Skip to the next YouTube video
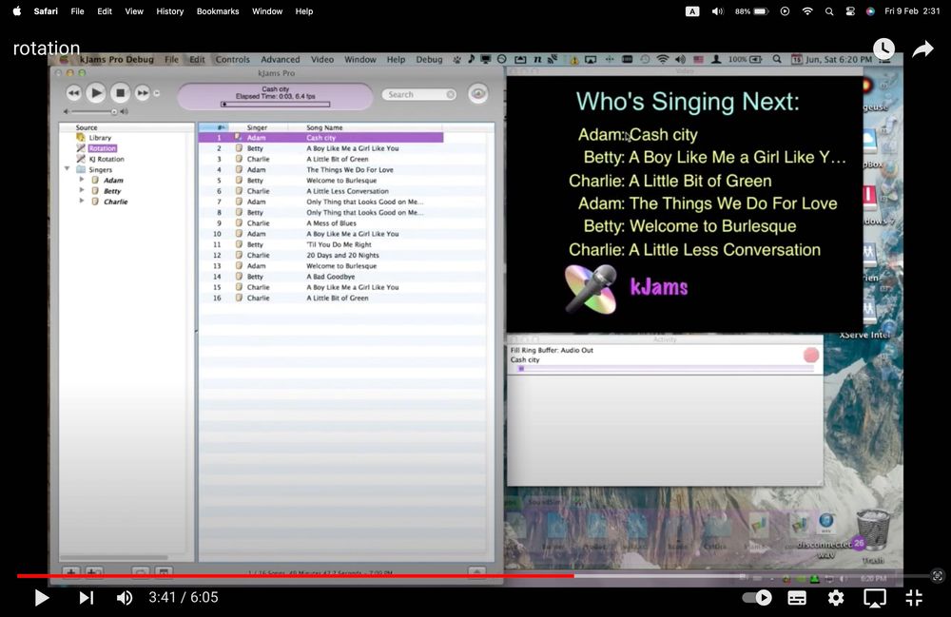951x617 pixels. [x=87, y=598]
